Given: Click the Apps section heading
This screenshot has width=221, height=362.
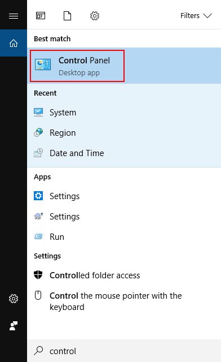Looking at the screenshot, I should 42,177.
